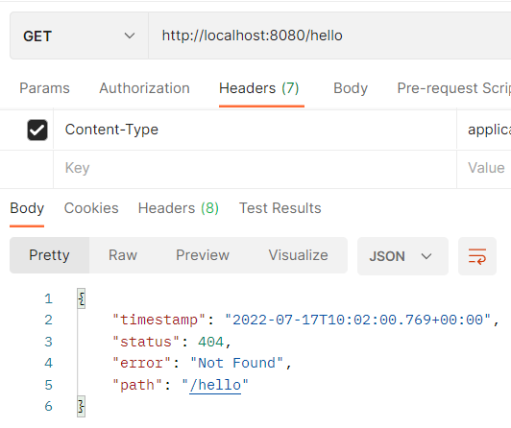Open the Pre-request Script tab
Viewport: 511px width, 428px height.
point(453,88)
